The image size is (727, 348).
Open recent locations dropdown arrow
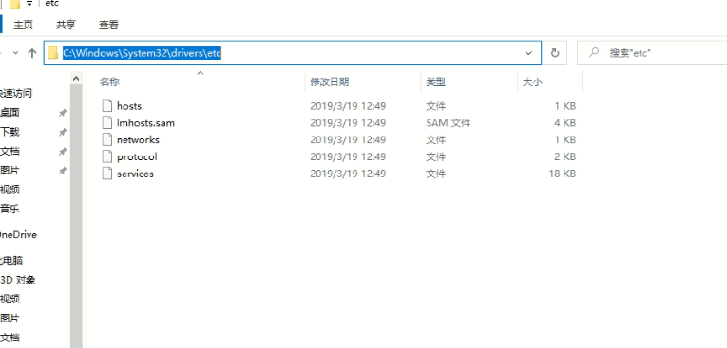(x=16, y=53)
